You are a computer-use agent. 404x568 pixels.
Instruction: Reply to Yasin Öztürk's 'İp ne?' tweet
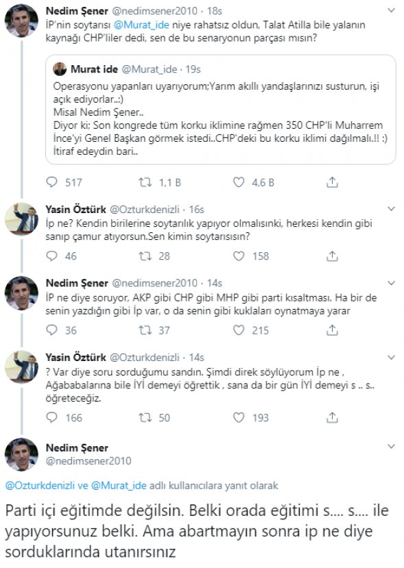(x=50, y=257)
